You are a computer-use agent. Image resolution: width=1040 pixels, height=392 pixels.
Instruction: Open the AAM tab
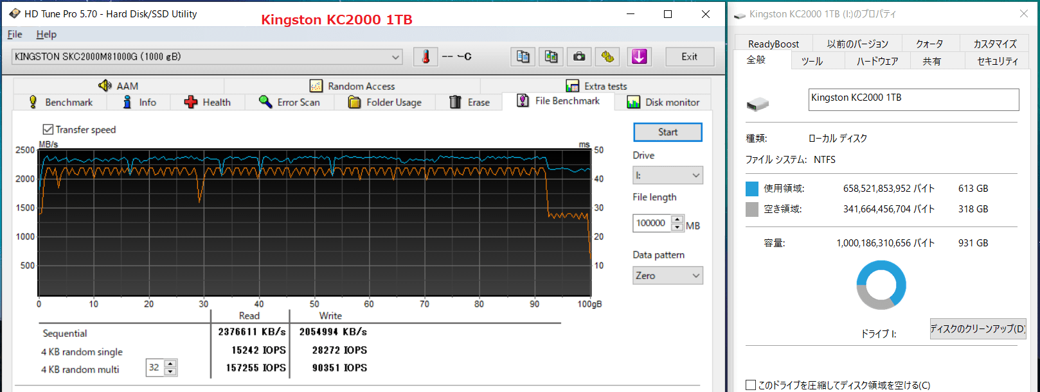pyautogui.click(x=118, y=86)
